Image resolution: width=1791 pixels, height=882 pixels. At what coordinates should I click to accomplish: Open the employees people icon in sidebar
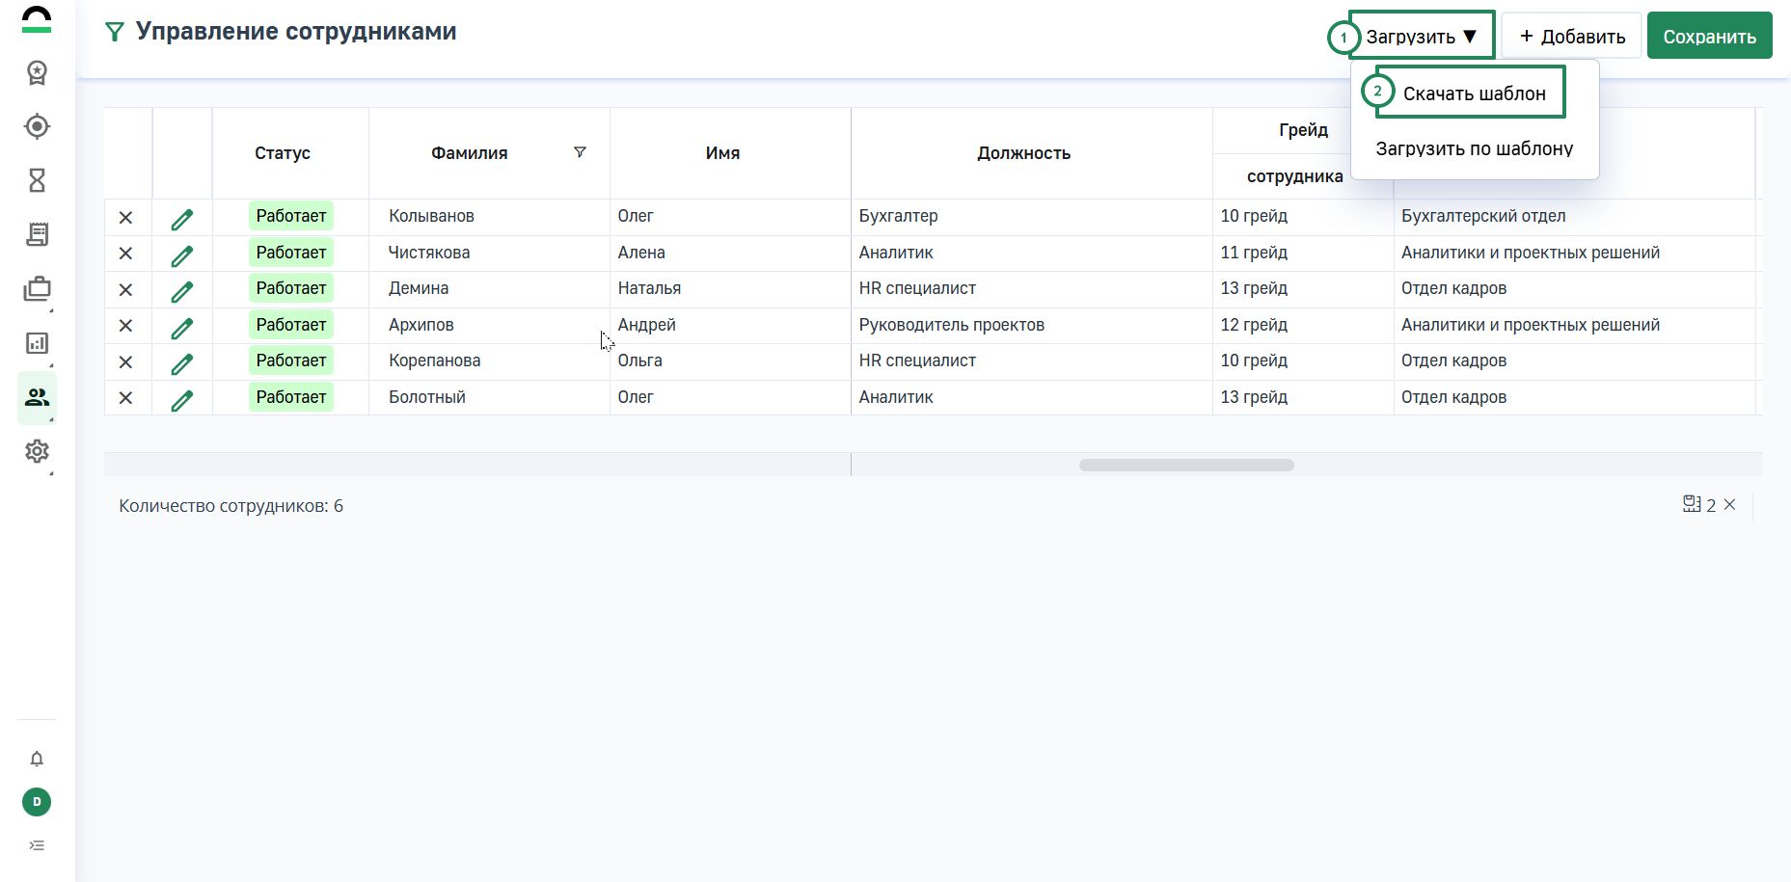click(x=37, y=397)
